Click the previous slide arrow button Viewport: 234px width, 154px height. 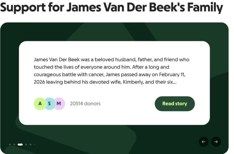[203, 142]
